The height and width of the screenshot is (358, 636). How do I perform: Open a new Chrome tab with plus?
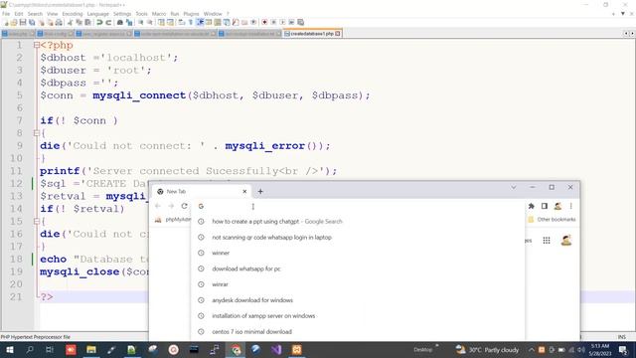(260, 191)
